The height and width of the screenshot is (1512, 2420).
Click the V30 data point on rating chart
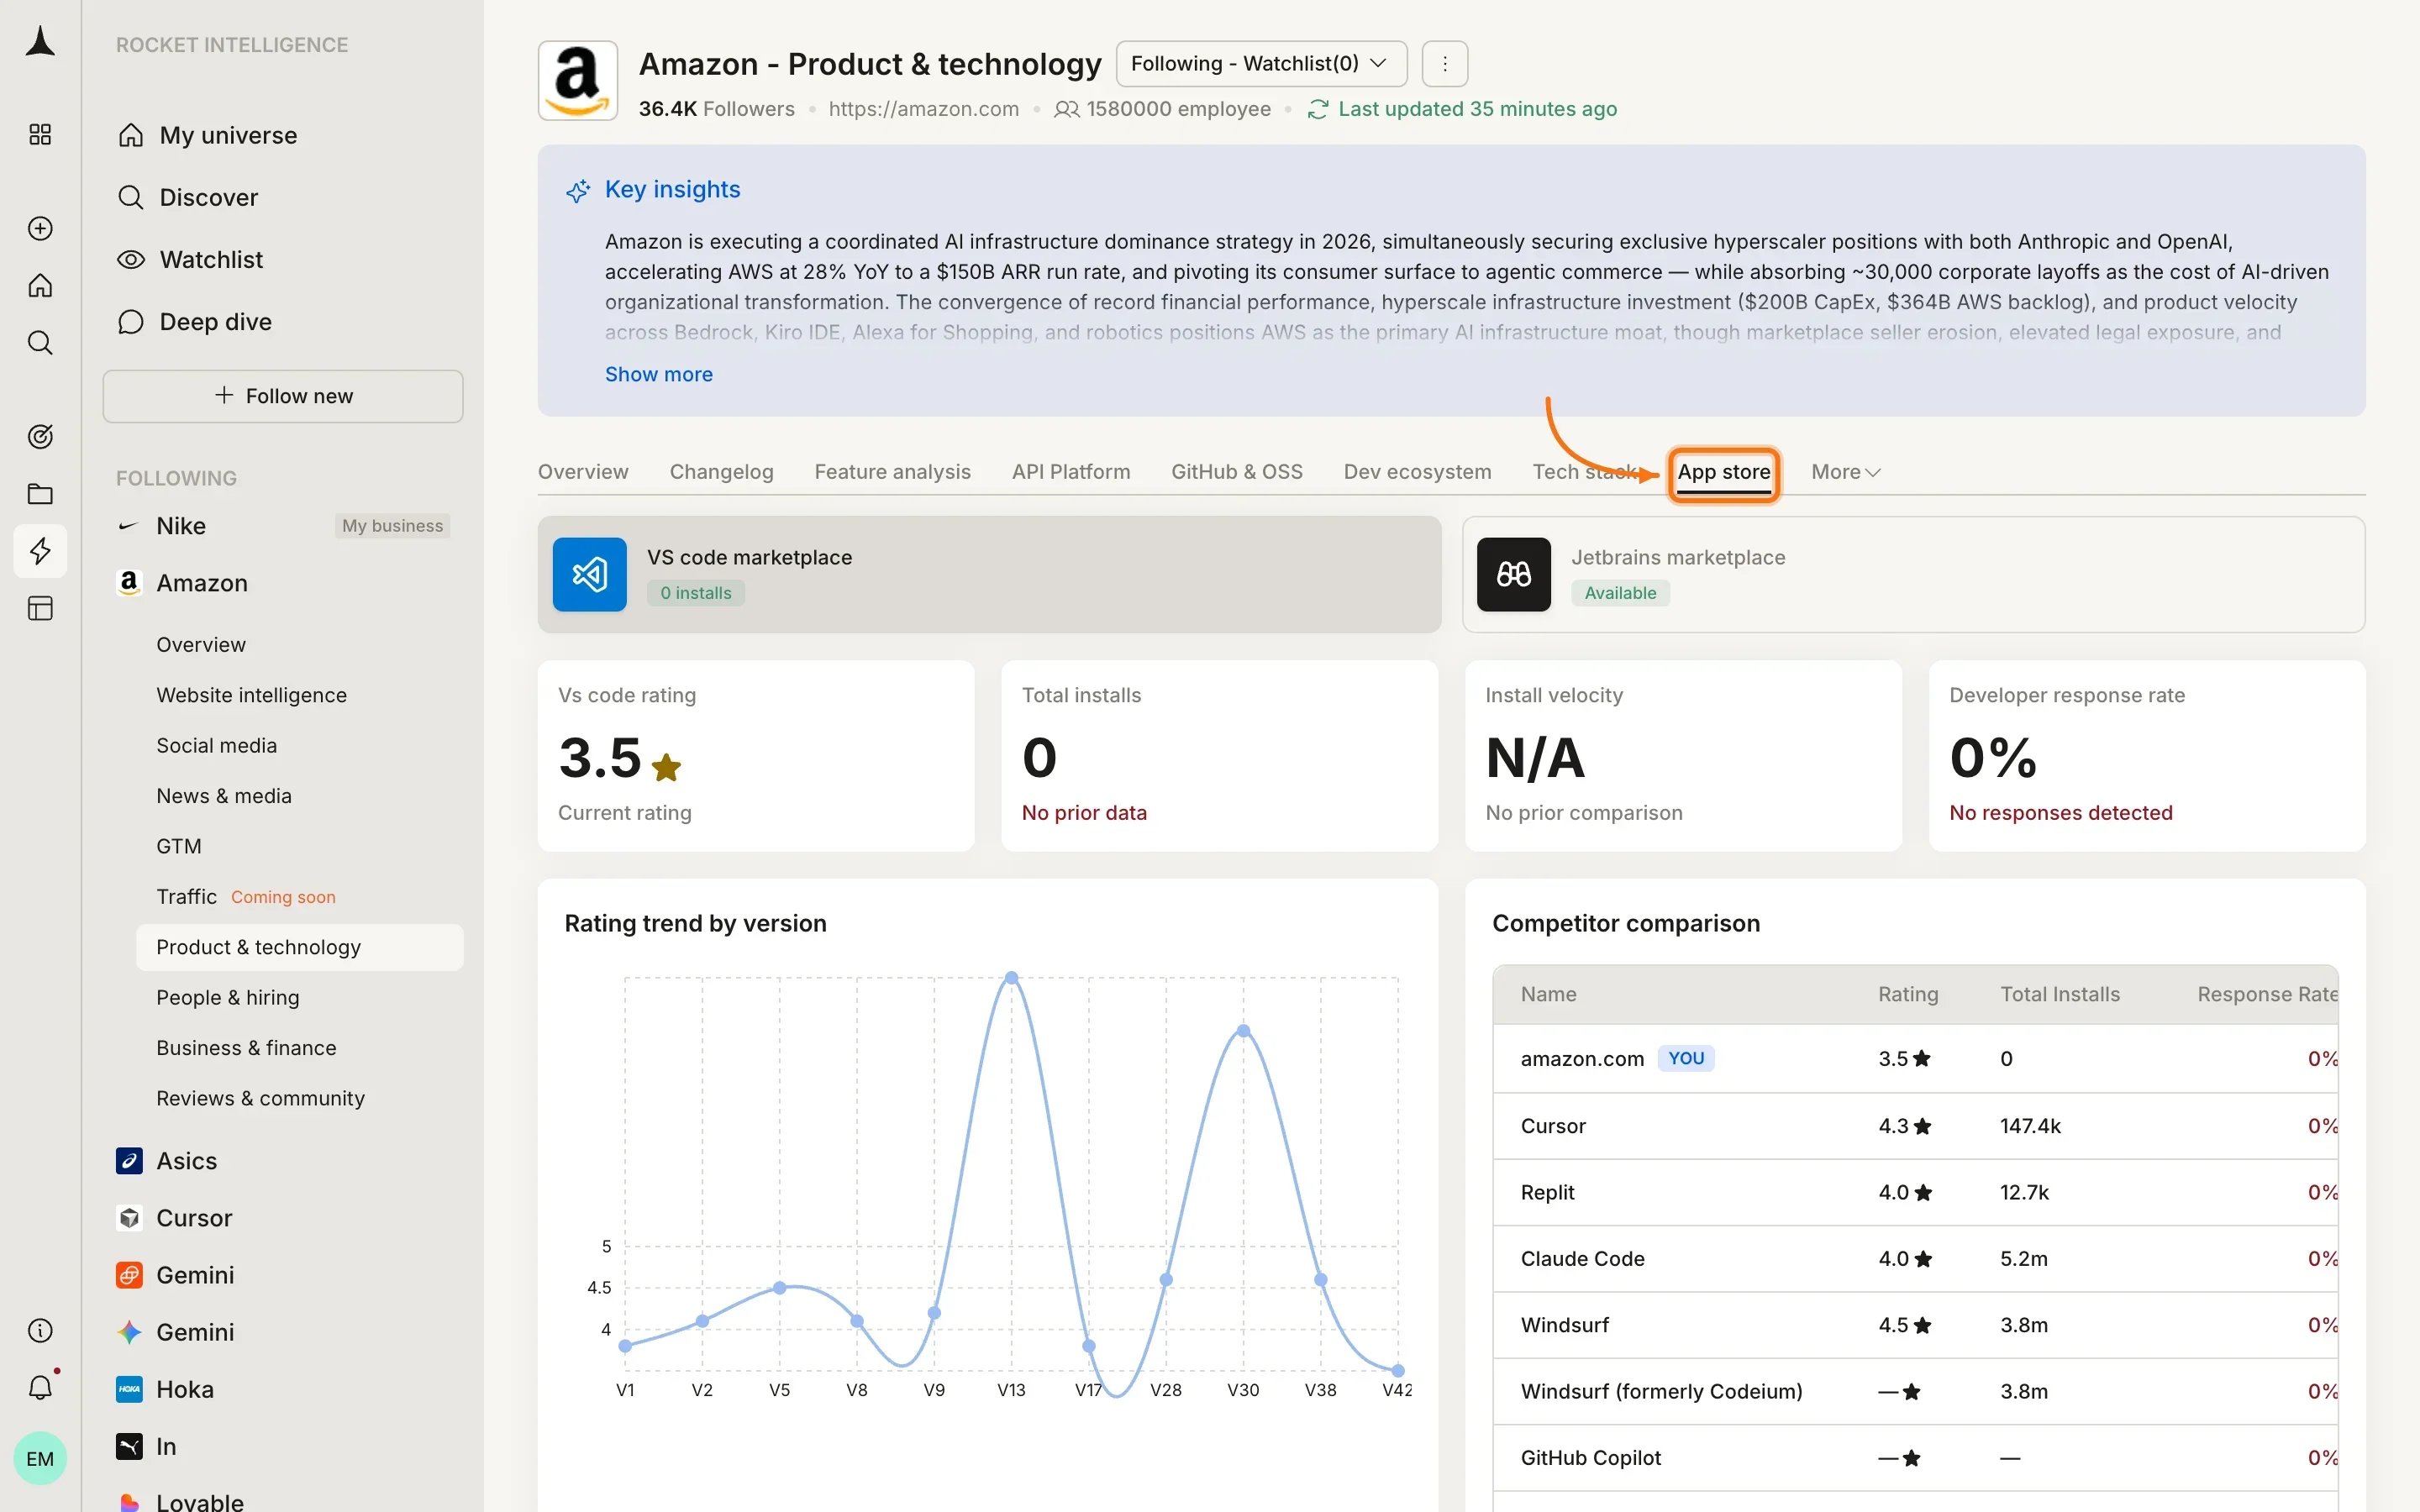(1243, 1031)
